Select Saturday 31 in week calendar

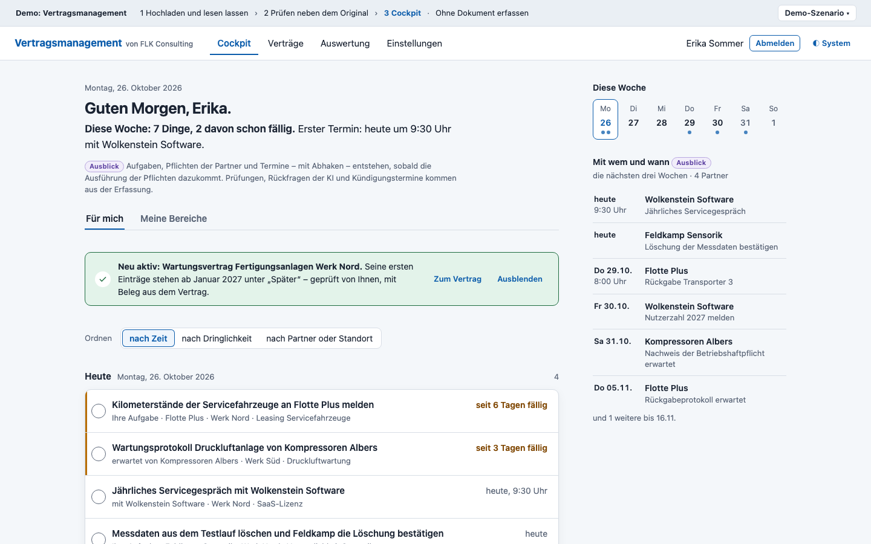745,119
